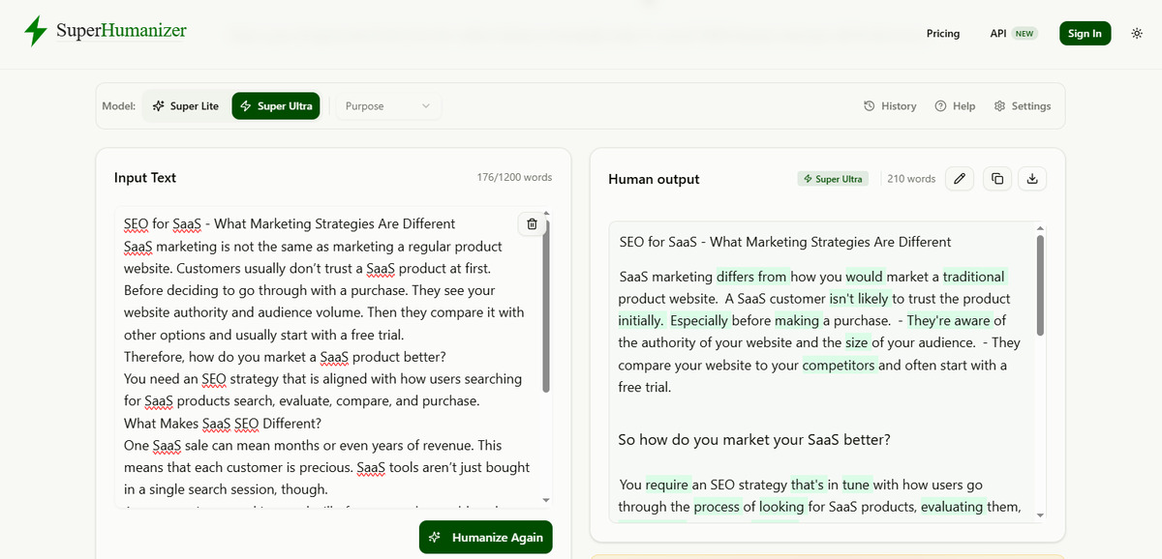Click the Sign In button

pyautogui.click(x=1085, y=33)
